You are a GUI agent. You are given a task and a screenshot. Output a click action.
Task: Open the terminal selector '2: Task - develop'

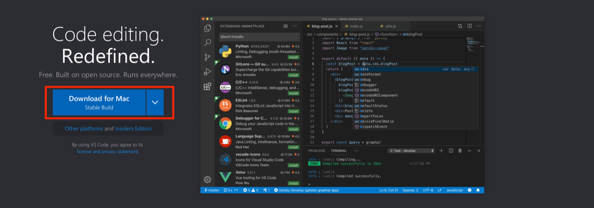click(411, 150)
